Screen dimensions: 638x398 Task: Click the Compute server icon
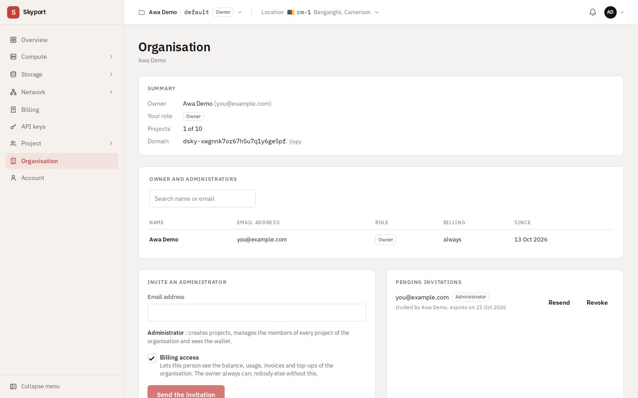point(13,57)
